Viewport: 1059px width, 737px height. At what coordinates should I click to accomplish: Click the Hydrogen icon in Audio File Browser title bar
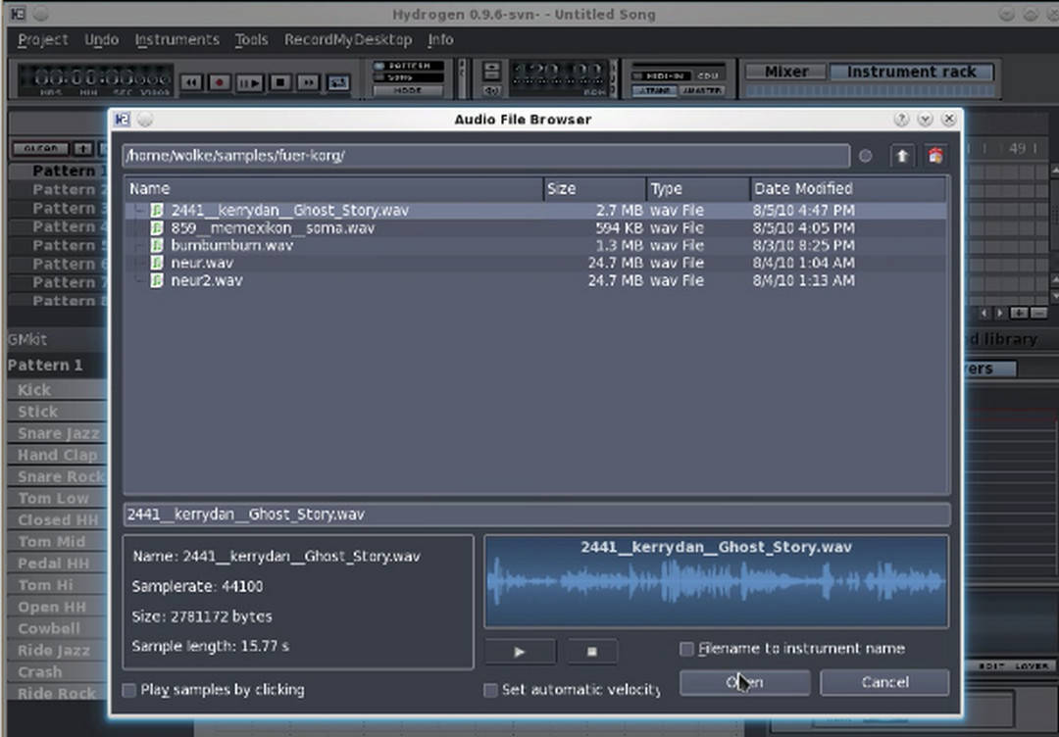click(x=123, y=120)
